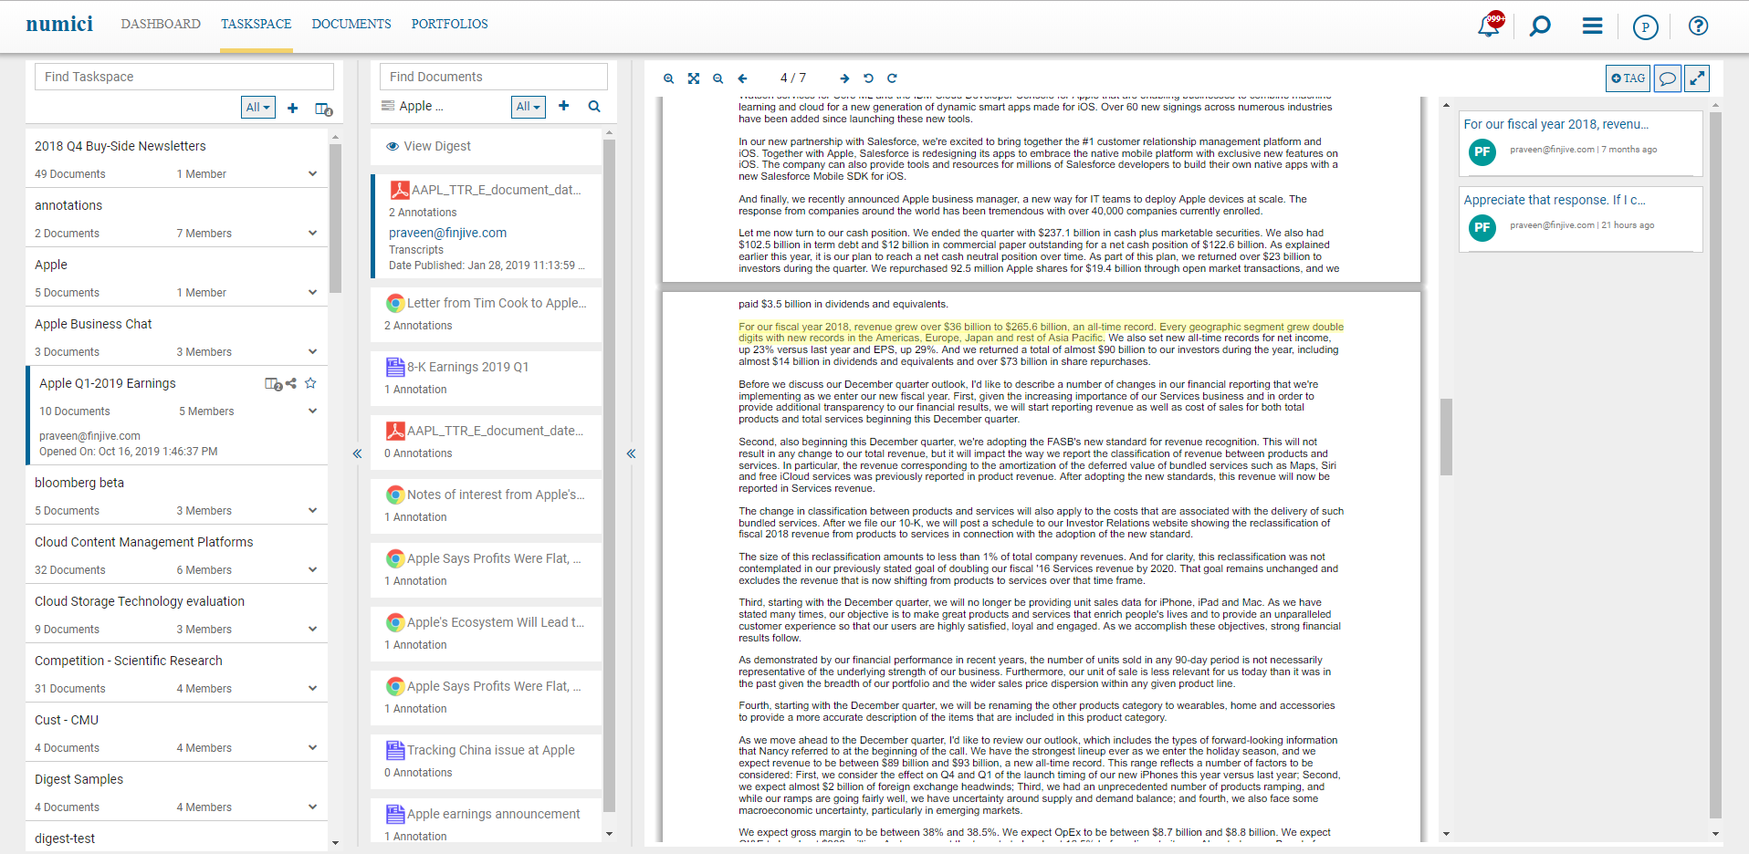Expand Cloud Storage Technology evaluation chevron

pos(313,629)
